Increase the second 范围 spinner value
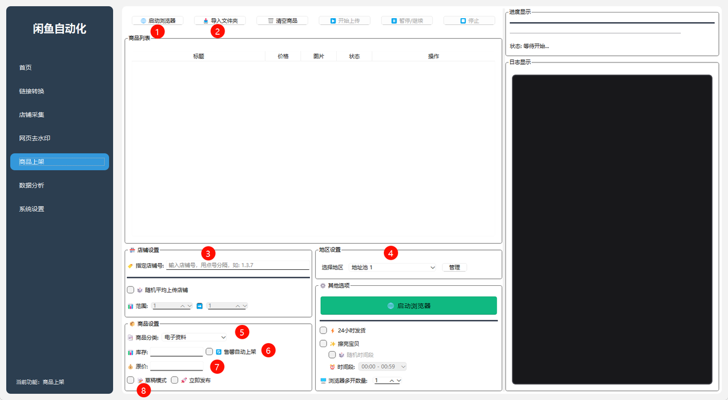Viewport: 728px width, 400px height. 238,306
